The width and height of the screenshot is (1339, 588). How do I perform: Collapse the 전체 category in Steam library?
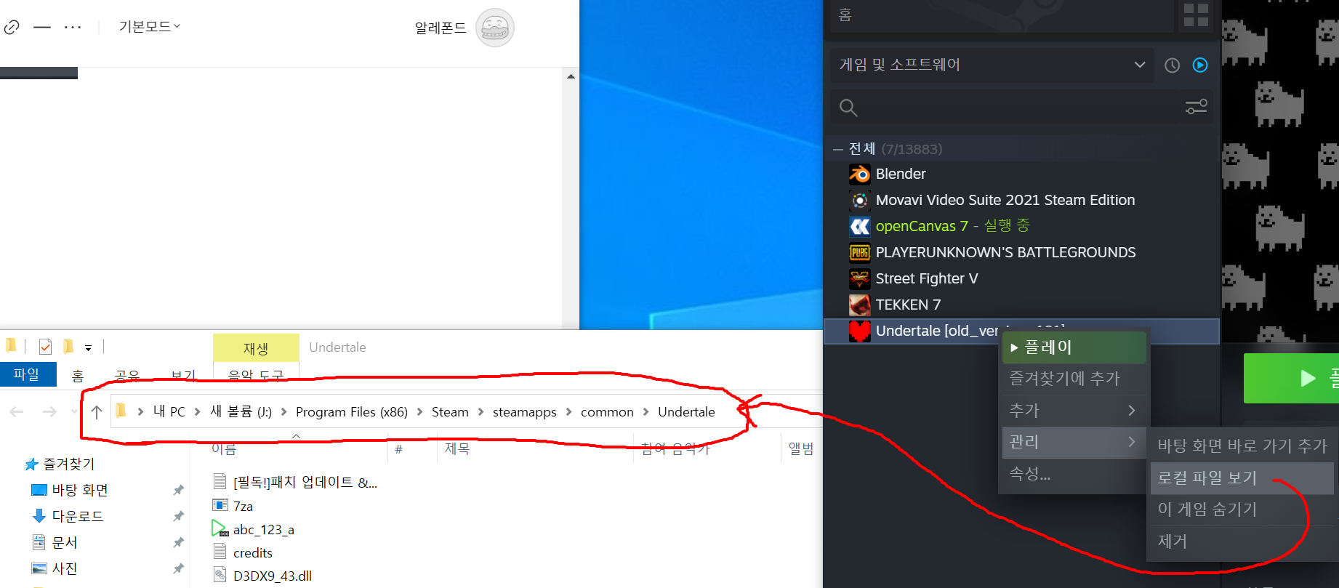click(838, 149)
